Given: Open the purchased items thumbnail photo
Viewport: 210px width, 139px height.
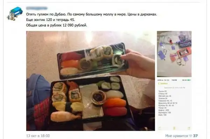Looking at the screenshot, I should [x=174, y=54].
